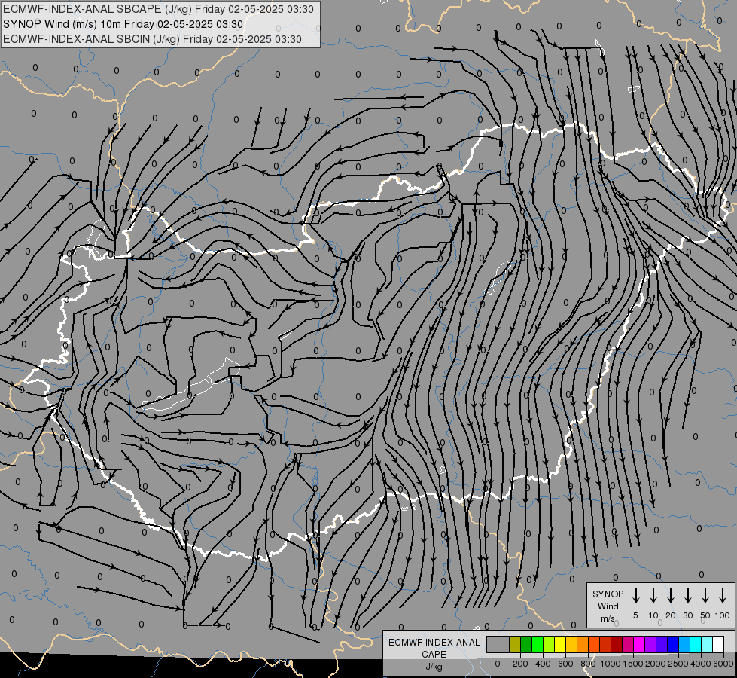
Task: Pick the dark red swatch right of 1000
Action: coord(617,644)
